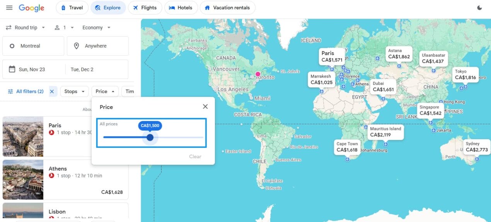491x222 pixels.
Task: Click the Lisbon title in results list
Action: pyautogui.click(x=57, y=212)
